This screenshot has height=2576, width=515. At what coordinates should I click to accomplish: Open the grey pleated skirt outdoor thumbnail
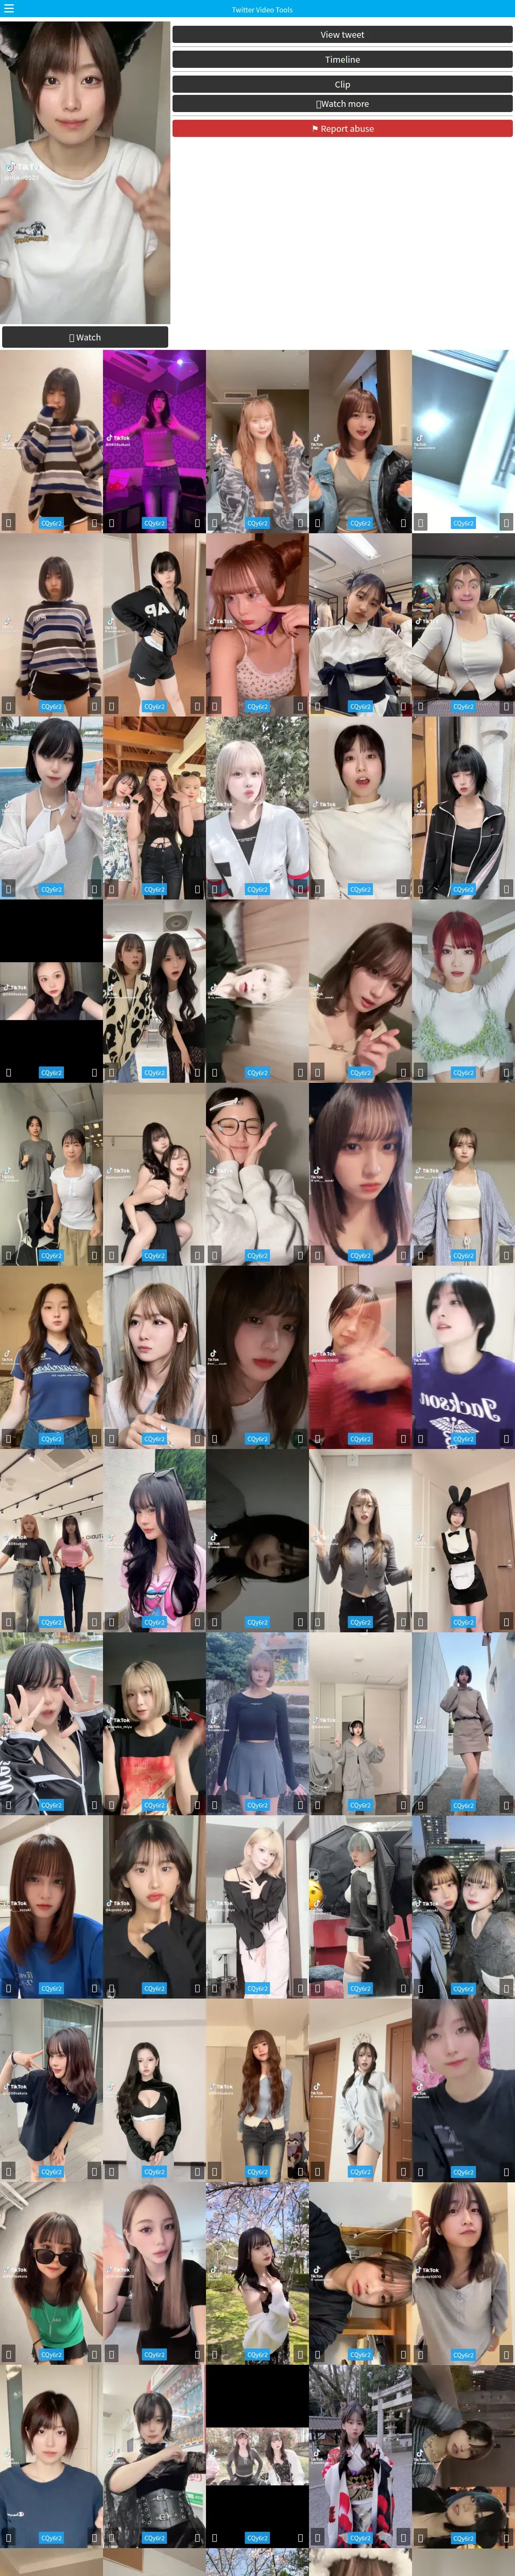pos(257,1724)
